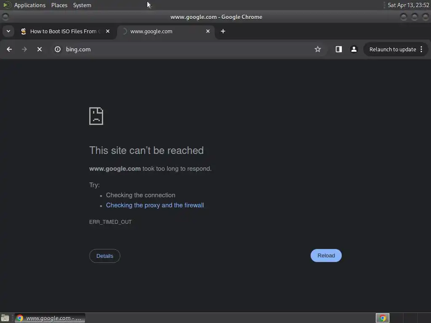Open the Chrome profile avatar icon

354,49
